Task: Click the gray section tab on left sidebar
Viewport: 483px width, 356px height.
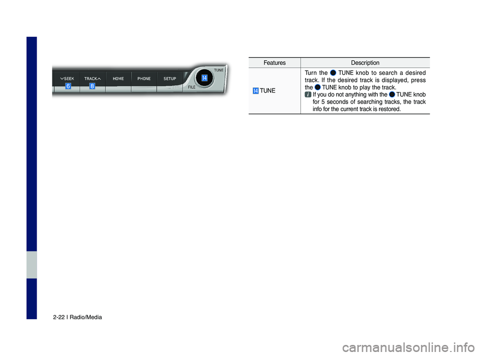Action: click(32, 264)
